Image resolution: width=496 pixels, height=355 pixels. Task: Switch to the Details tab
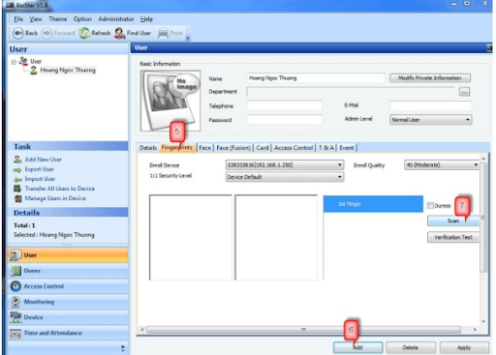coord(148,148)
